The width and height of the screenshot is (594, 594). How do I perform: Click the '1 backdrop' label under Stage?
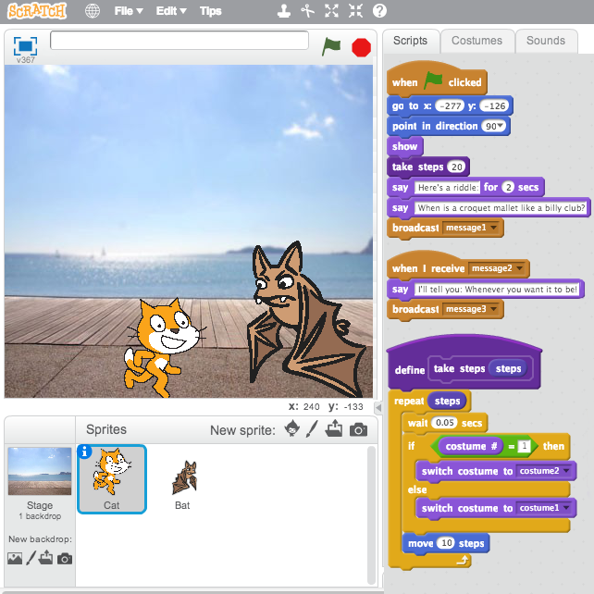tap(40, 516)
